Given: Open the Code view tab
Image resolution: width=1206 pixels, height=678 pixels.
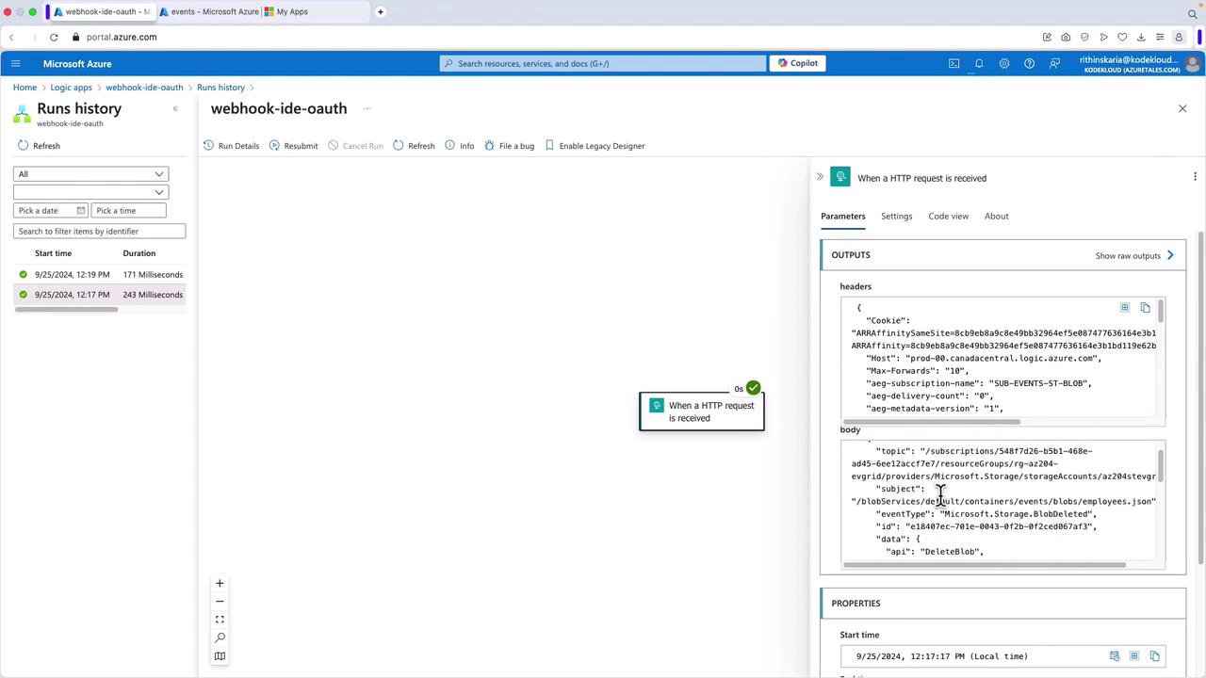Looking at the screenshot, I should (949, 217).
